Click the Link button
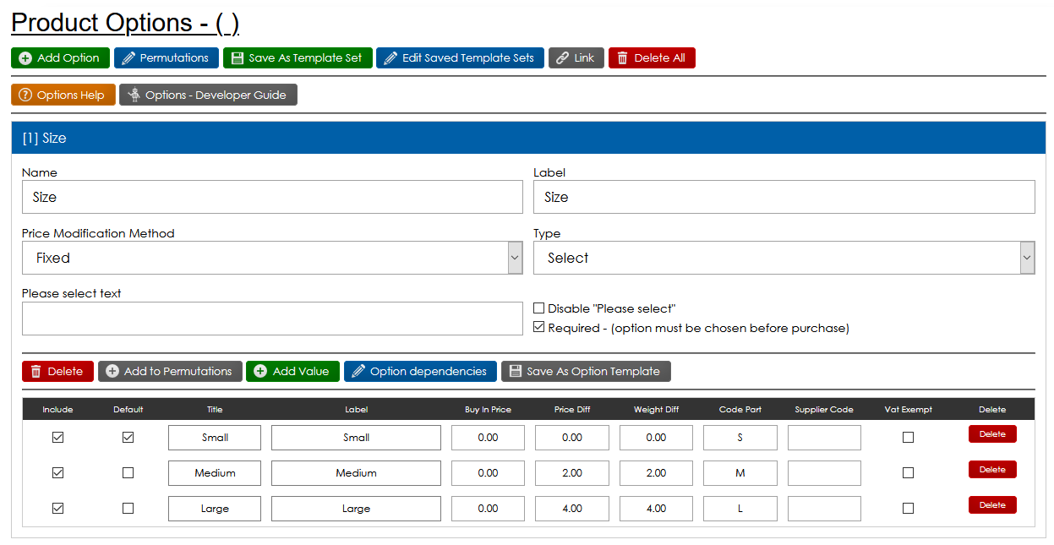This screenshot has height=545, width=1054. click(x=576, y=58)
